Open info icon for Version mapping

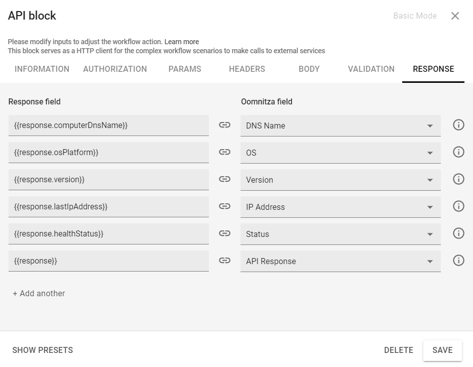point(458,179)
